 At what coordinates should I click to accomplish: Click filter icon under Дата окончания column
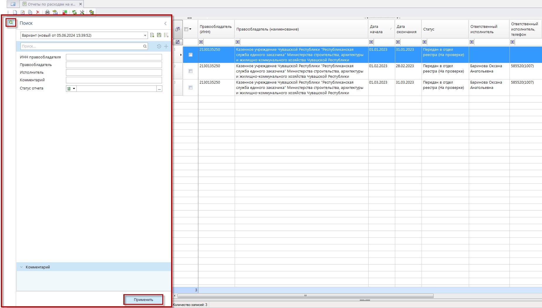(398, 42)
